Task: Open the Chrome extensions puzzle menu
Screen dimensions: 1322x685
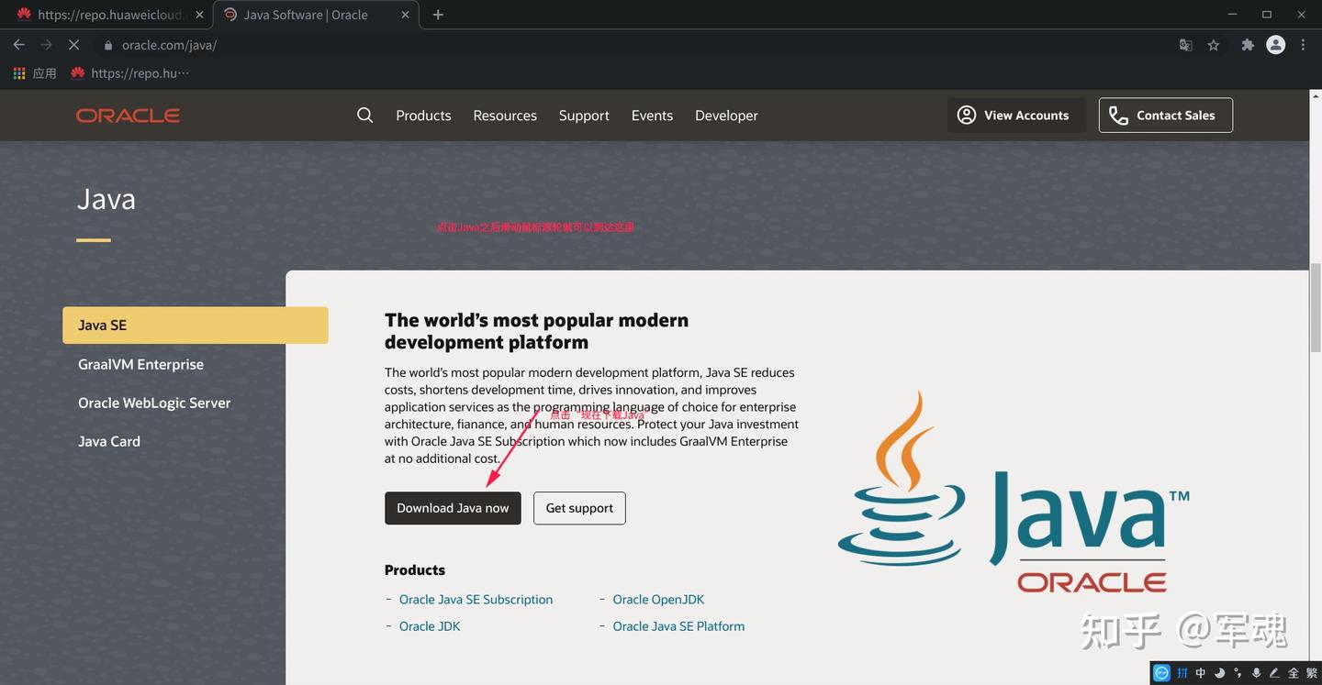Action: (1248, 45)
